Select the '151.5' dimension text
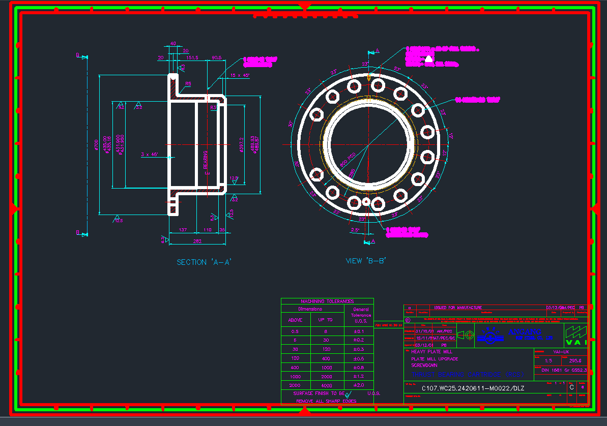The height and width of the screenshot is (426, 607). pos(192,57)
